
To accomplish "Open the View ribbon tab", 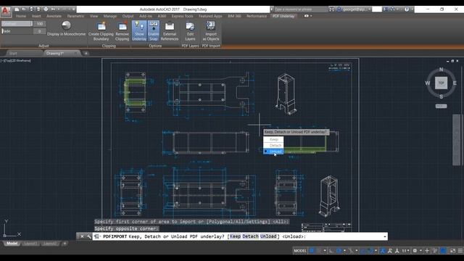I will [94, 16].
